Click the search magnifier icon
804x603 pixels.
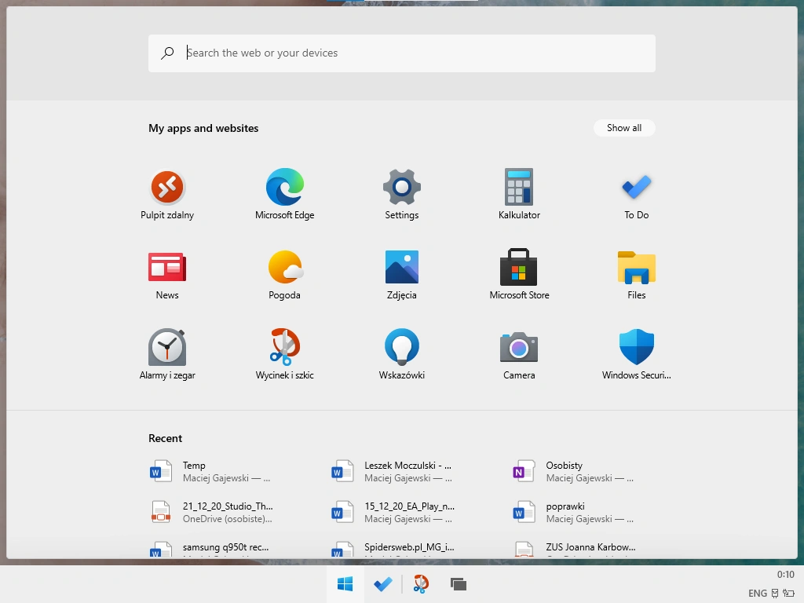[x=167, y=53]
